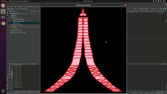The width and height of the screenshot is (167, 94).
Task: Stop the running process in Run panel
Action: [x=9, y=72]
